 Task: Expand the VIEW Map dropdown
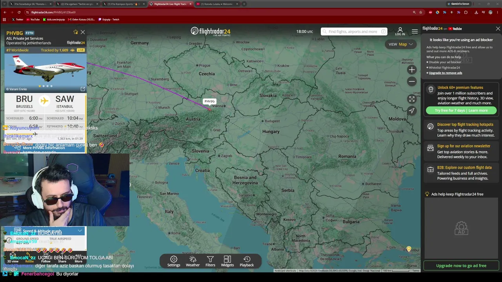click(x=401, y=44)
